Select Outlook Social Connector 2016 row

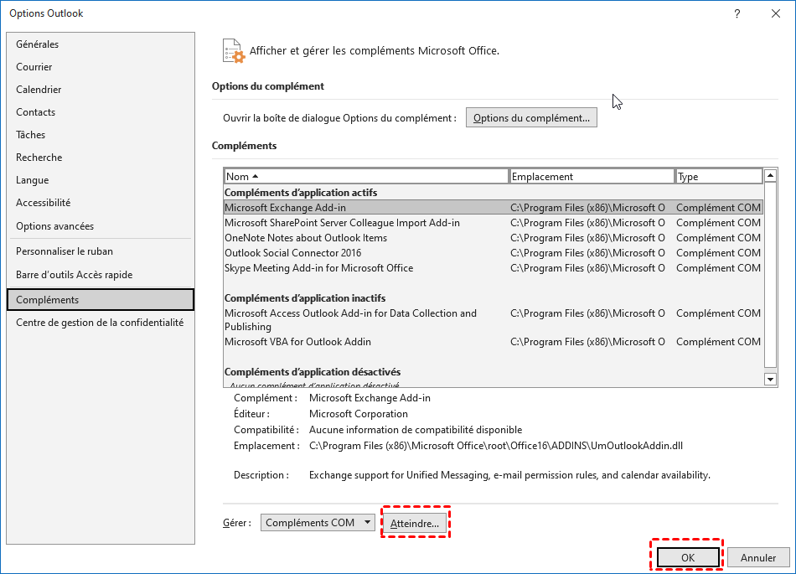pos(493,253)
